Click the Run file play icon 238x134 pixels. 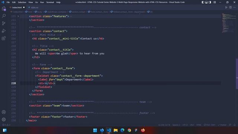tap(226, 7)
